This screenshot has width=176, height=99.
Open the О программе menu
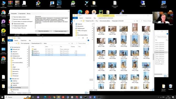coord(22,13)
